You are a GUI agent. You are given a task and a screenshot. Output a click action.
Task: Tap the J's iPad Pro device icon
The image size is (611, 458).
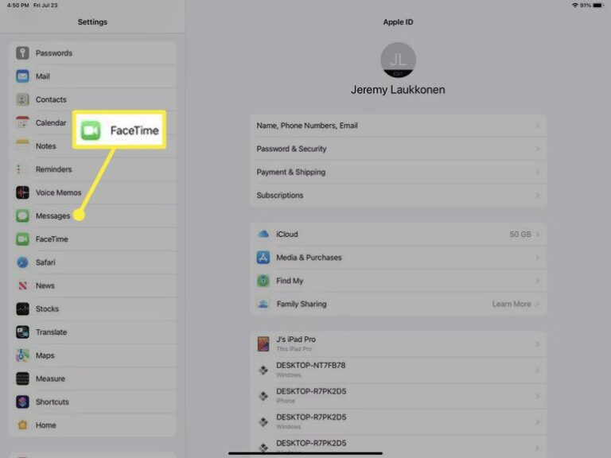tap(263, 344)
